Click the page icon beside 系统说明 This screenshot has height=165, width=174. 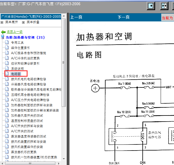click(x=7, y=68)
